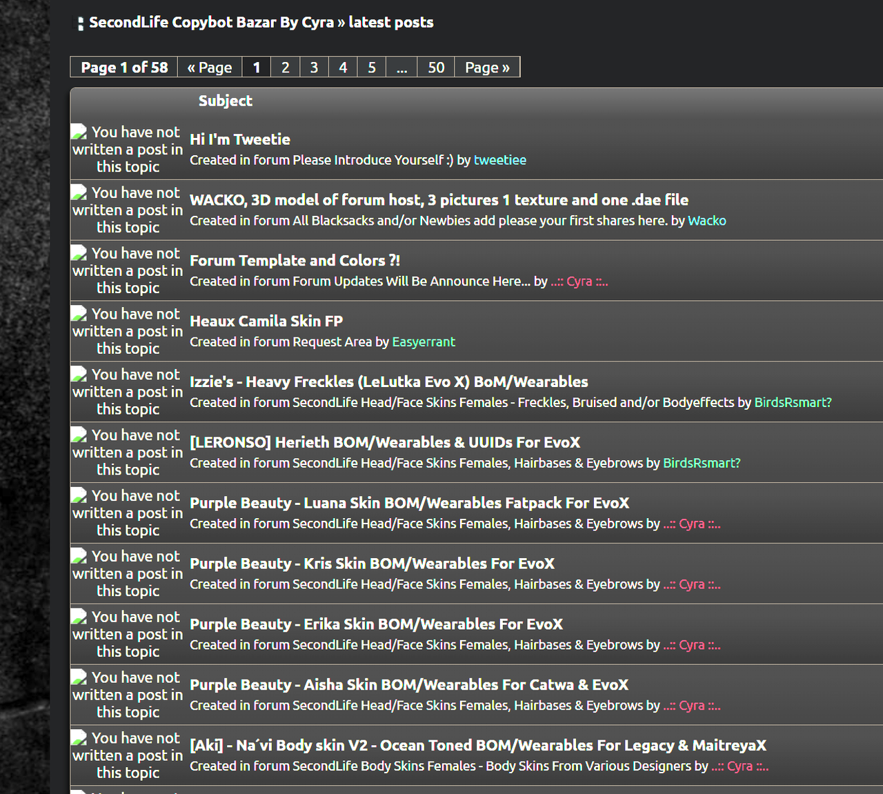The image size is (883, 794).
Task: Open Izzie's Heavy Freckles BoM/Wearables topic
Action: (389, 382)
